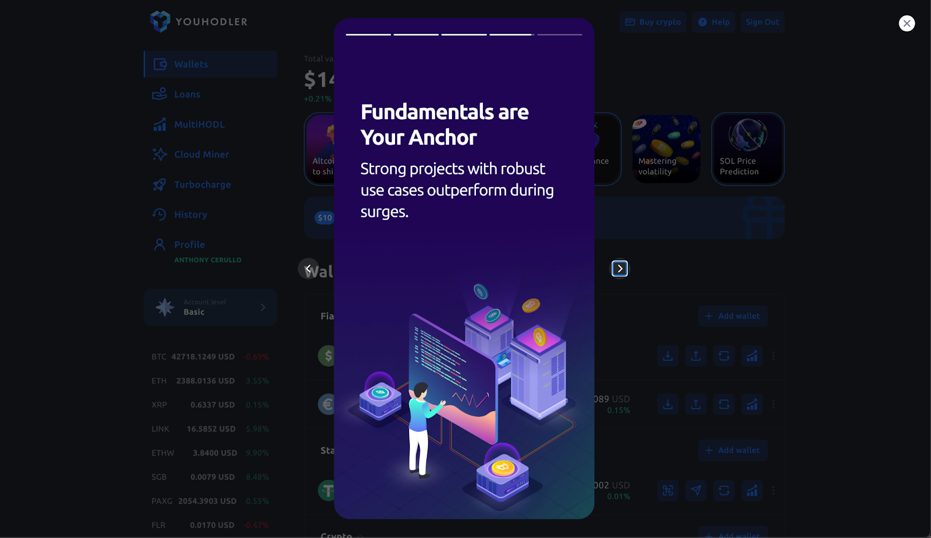The image size is (931, 538).
Task: Open the Mastering volatility story thumbnail
Action: 666,149
